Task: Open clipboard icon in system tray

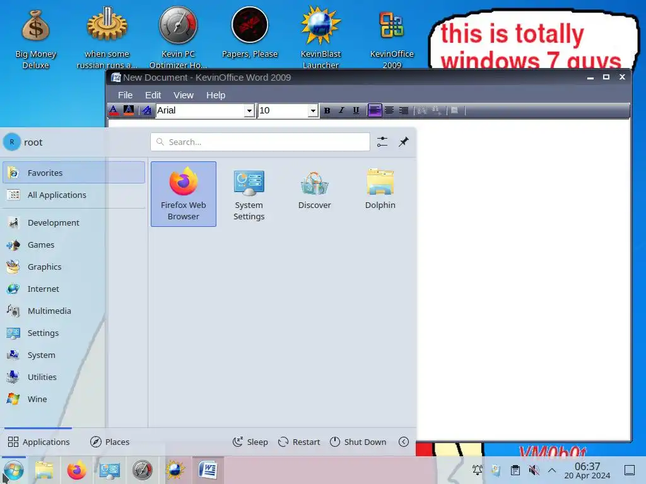Action: (x=515, y=470)
